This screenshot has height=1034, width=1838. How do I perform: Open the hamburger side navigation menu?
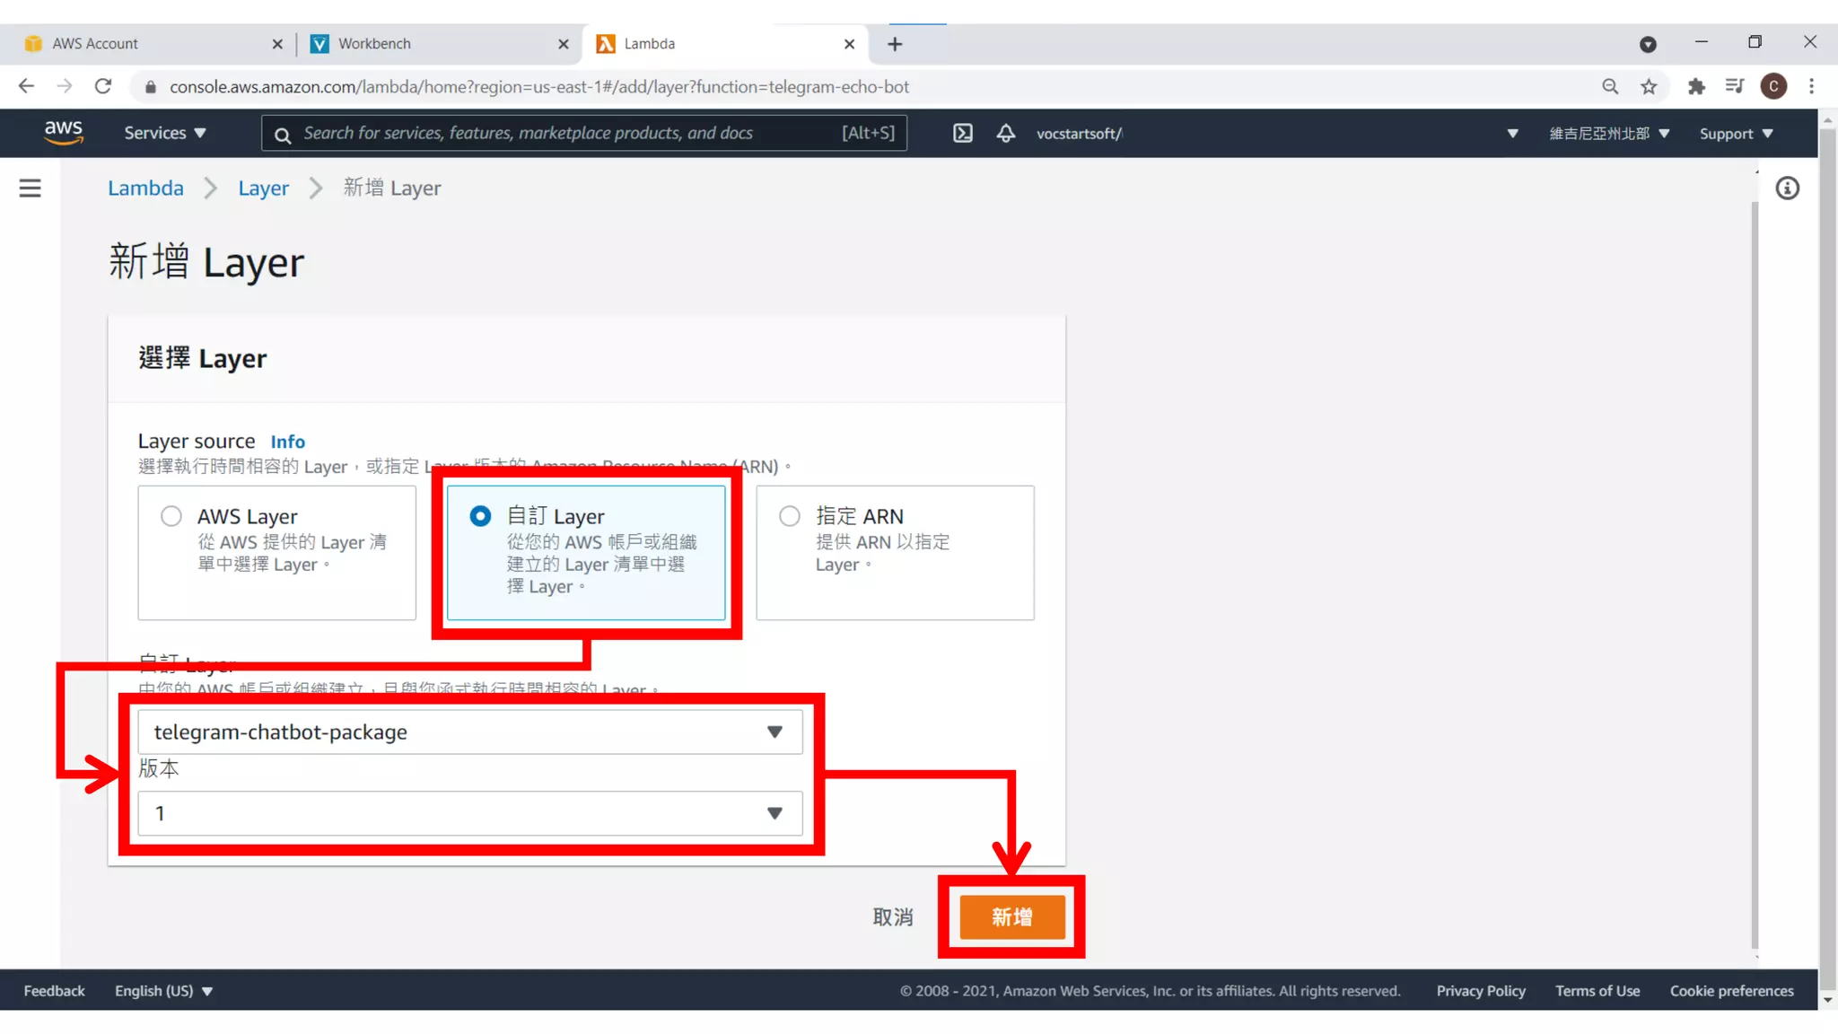click(30, 188)
